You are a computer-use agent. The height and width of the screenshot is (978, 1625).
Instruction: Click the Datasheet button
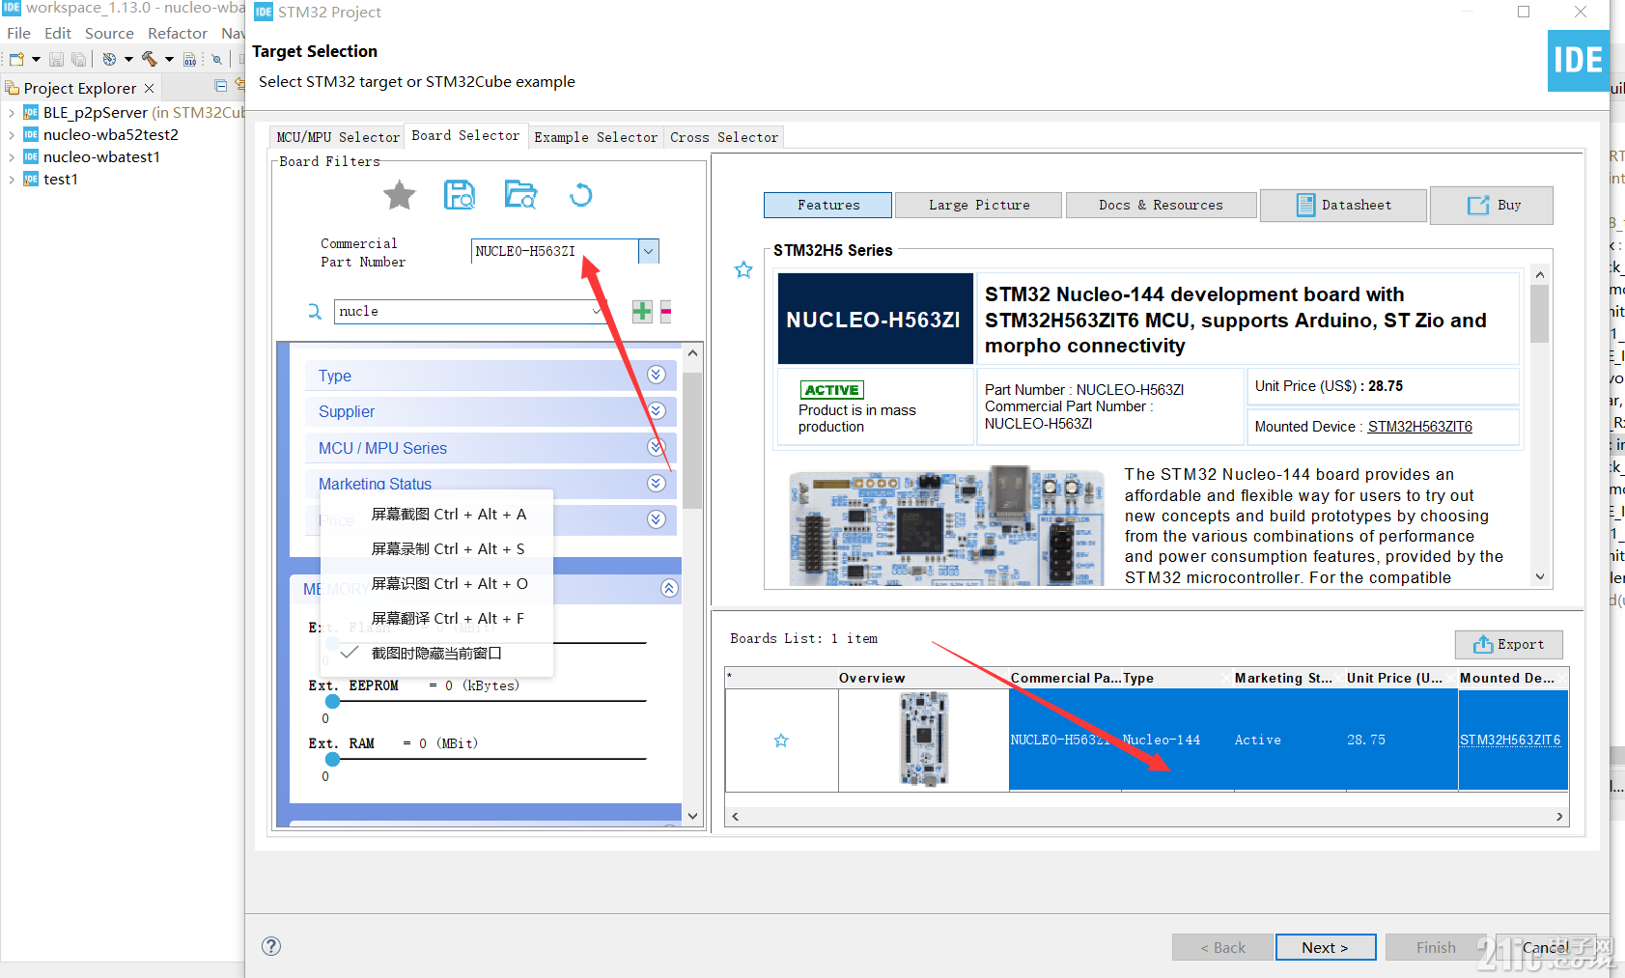coord(1343,205)
